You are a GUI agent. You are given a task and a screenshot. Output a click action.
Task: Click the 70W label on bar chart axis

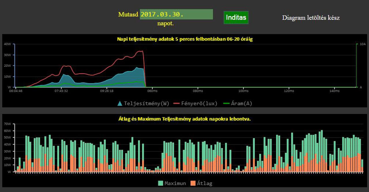[x=7, y=124]
